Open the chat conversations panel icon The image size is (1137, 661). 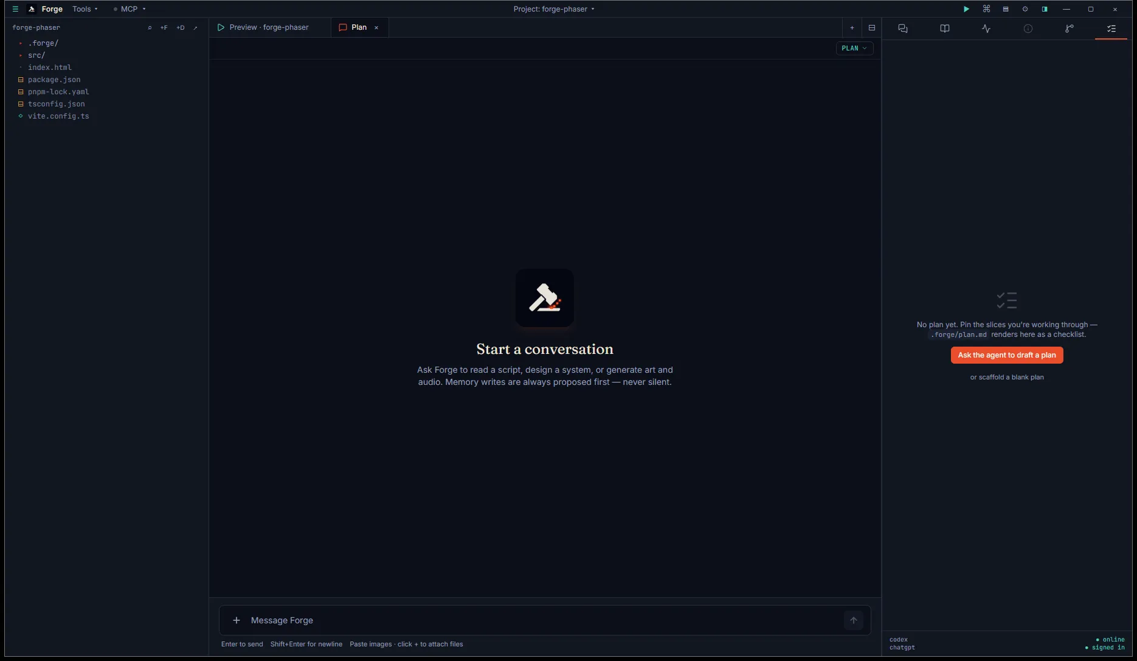903,29
